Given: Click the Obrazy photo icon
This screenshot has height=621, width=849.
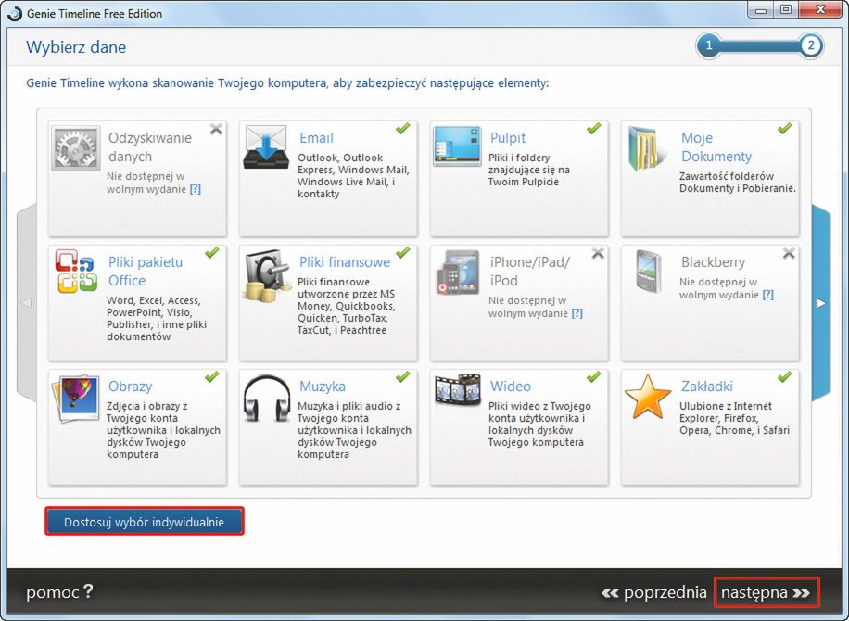Looking at the screenshot, I should [76, 399].
